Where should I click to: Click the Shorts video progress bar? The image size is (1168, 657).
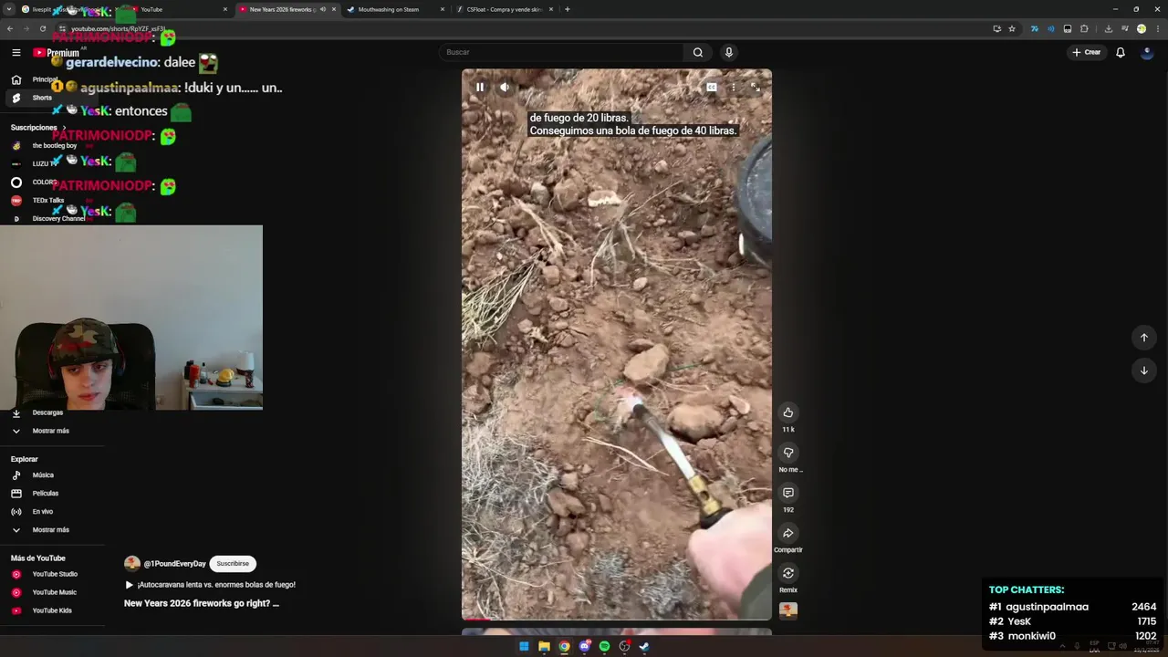coord(617,620)
